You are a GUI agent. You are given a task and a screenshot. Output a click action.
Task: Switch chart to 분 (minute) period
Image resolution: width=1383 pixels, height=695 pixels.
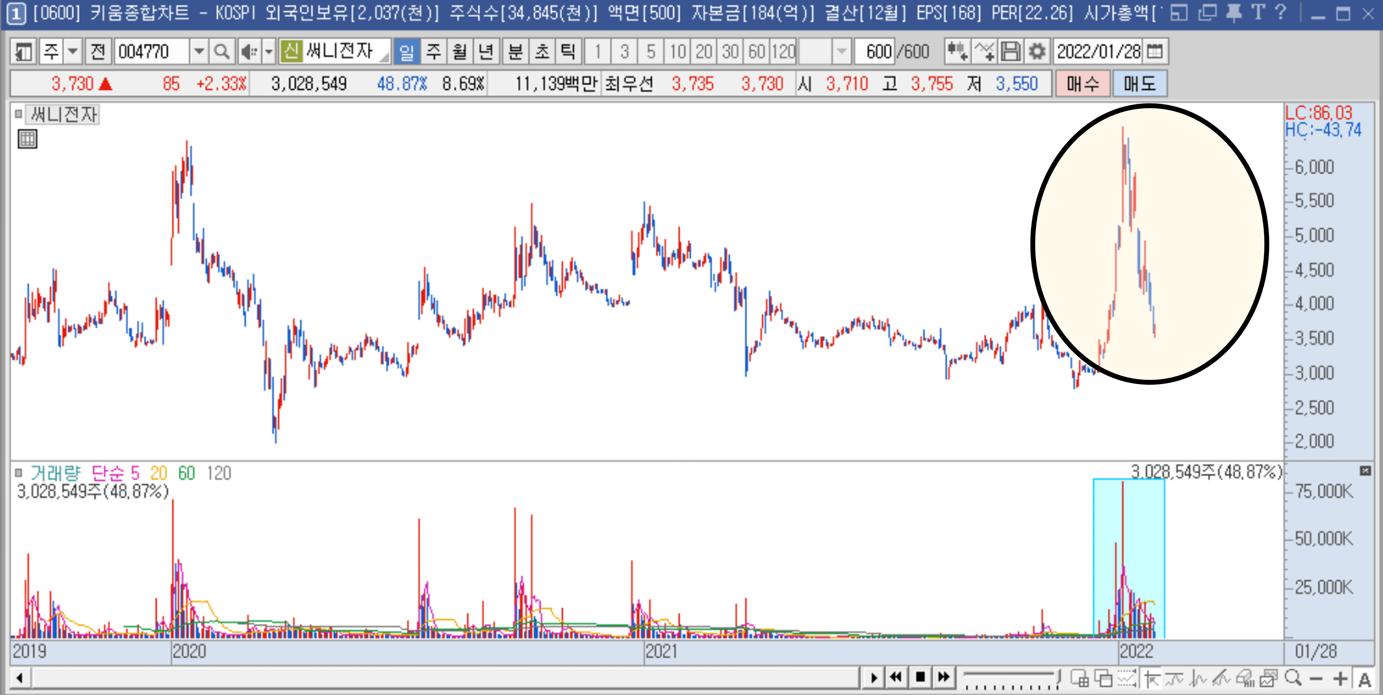tap(515, 52)
